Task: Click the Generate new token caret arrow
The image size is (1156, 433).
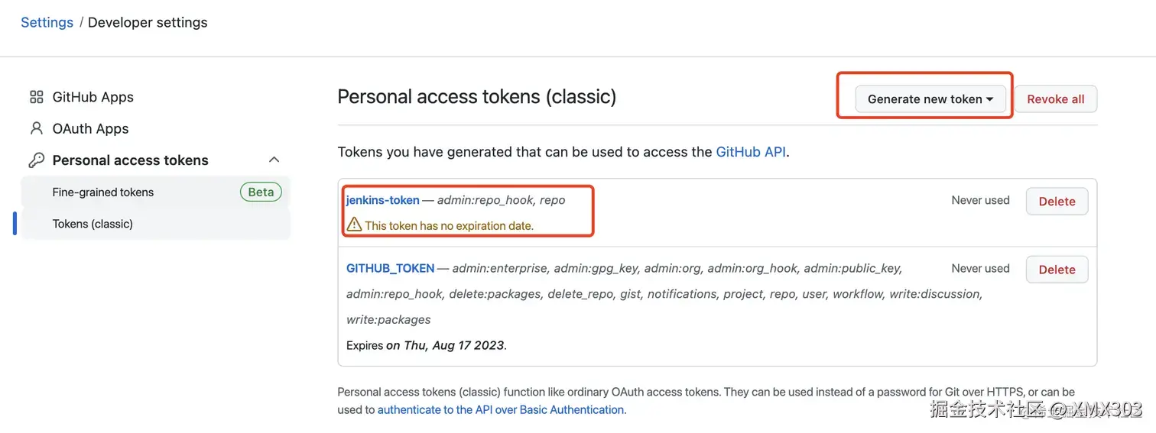Action: tap(989, 99)
